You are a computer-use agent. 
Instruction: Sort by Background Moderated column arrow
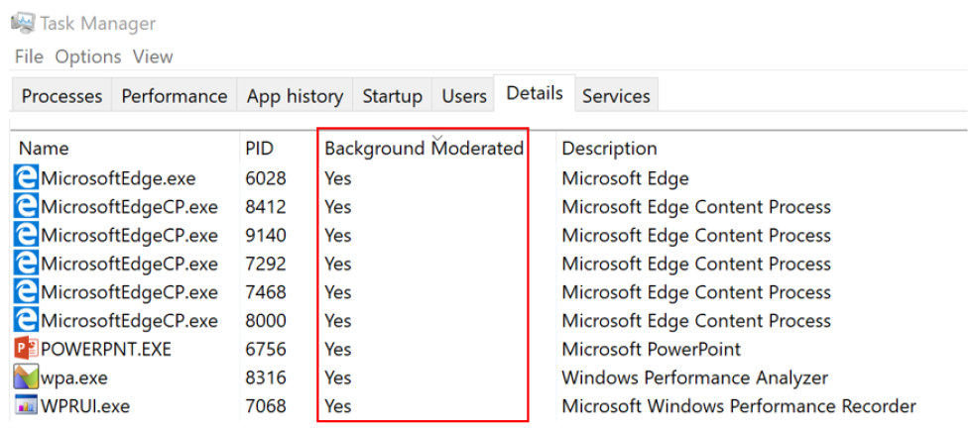click(x=438, y=136)
